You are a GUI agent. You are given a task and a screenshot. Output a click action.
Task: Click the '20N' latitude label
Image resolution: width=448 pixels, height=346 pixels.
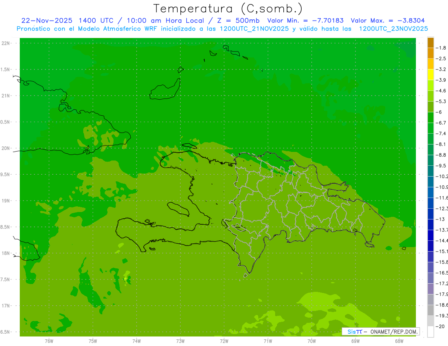point(6,148)
